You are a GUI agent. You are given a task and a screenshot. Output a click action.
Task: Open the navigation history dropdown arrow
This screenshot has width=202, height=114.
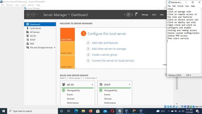coord(37,15)
